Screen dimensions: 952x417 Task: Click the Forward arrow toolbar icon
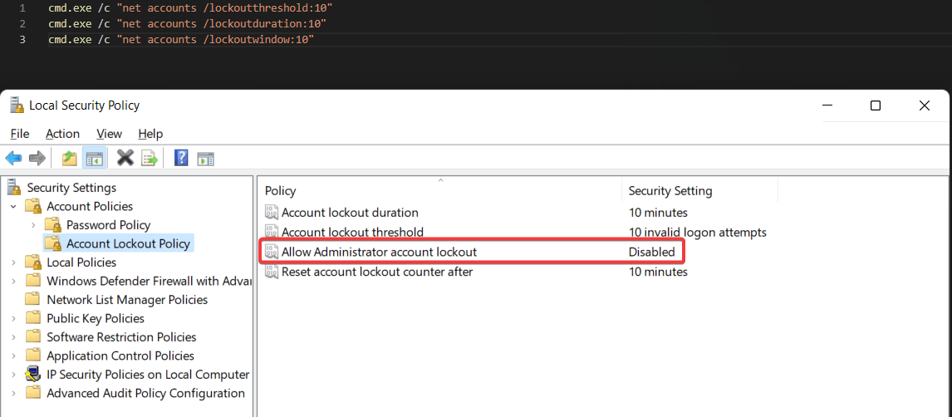point(37,159)
